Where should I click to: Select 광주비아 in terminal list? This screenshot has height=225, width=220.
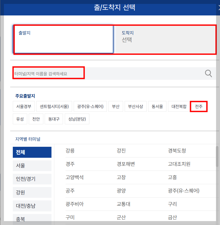point(74,204)
